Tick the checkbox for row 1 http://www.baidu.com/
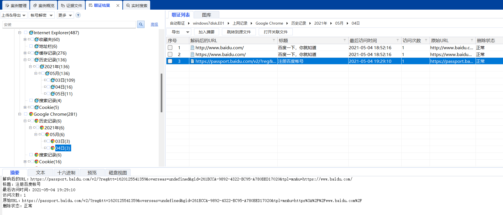Image resolution: width=503 pixels, height=215 pixels. [170, 48]
